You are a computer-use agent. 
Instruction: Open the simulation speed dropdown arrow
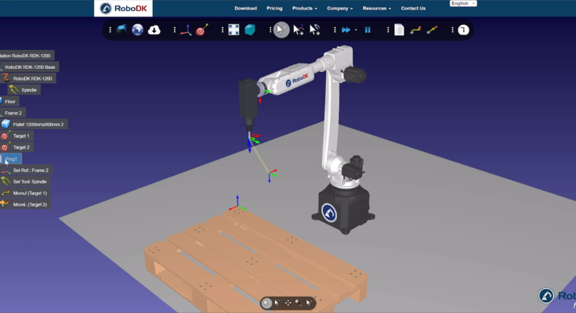[356, 30]
